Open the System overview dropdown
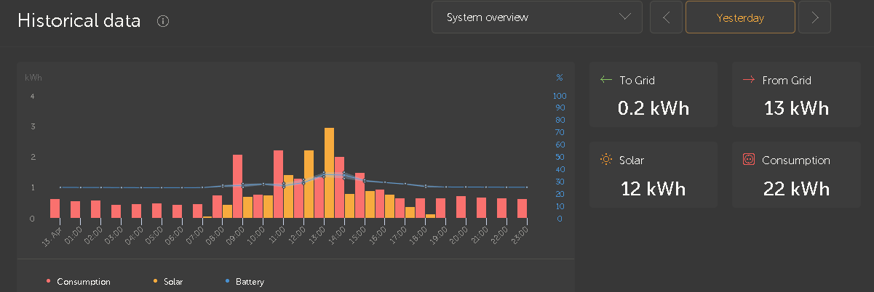 click(x=536, y=17)
